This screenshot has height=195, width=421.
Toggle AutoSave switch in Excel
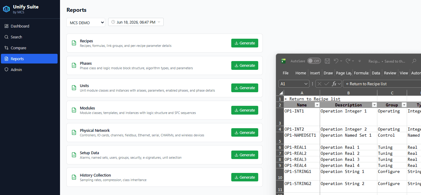(x=314, y=61)
